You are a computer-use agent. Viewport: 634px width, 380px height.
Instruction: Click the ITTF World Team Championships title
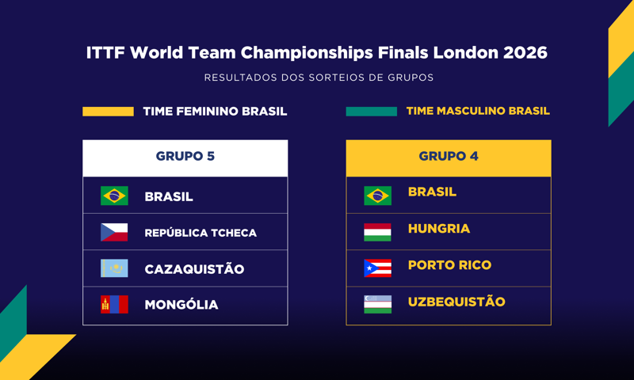tap(317, 53)
